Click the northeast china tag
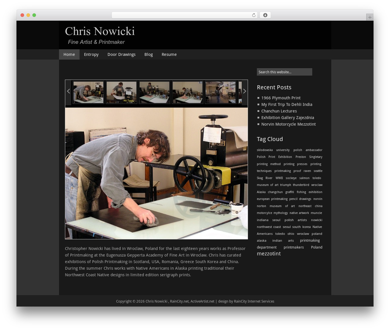The height and width of the screenshot is (330, 390). [310, 206]
